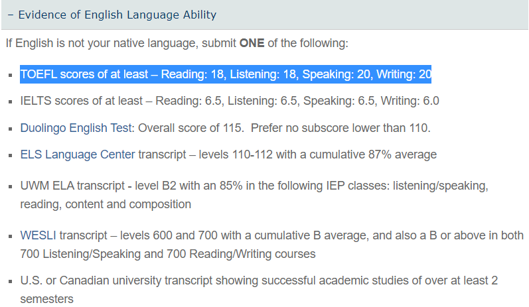
Task: Click the bullet marker beside ELS Language Center
Action: click(x=11, y=155)
